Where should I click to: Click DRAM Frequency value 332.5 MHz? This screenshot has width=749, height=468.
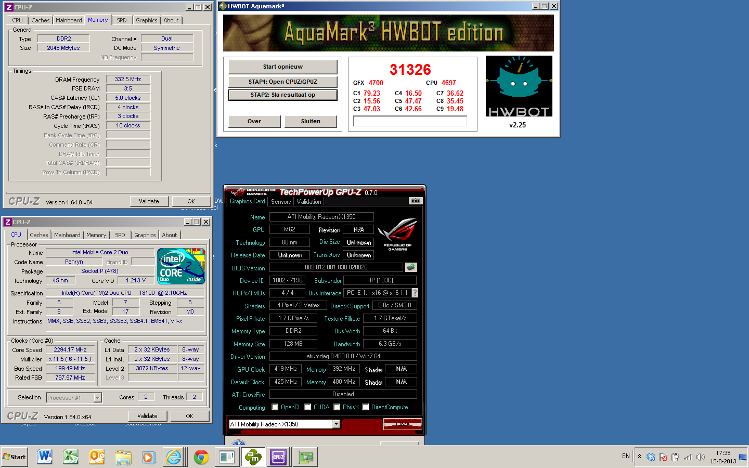click(128, 79)
